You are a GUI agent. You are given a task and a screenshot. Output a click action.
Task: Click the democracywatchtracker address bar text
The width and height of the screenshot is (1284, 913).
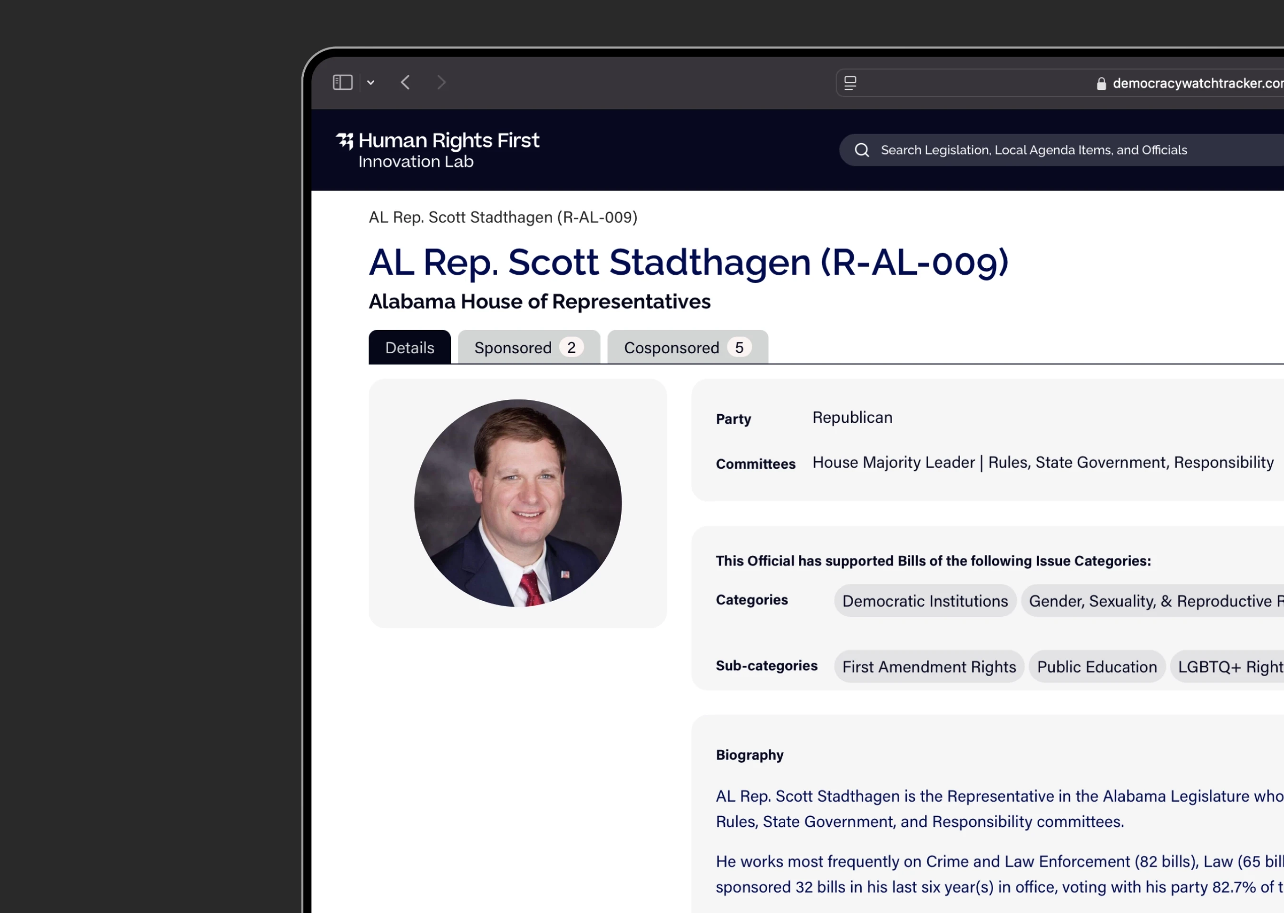coord(1197,84)
